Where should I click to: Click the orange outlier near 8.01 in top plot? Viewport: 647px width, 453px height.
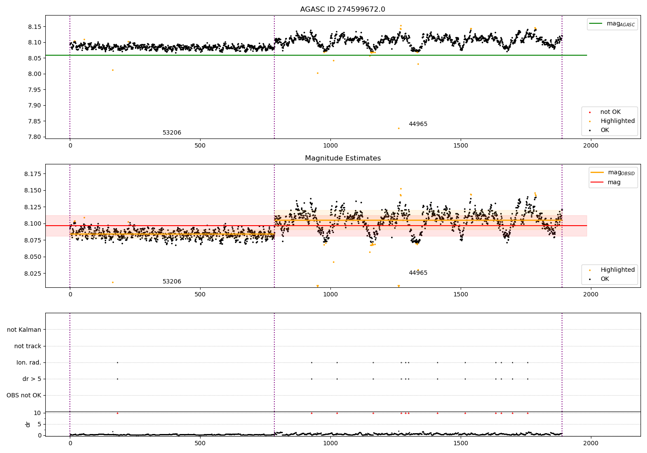pos(113,70)
